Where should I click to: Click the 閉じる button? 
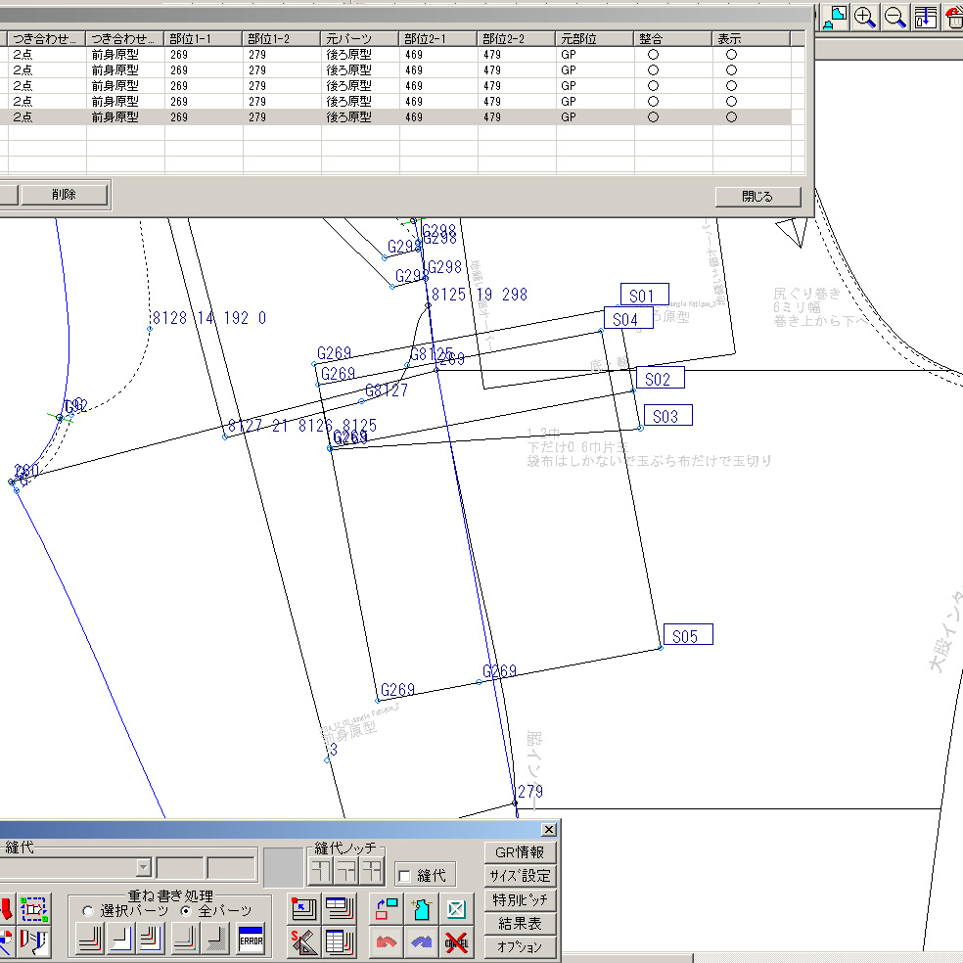757,197
